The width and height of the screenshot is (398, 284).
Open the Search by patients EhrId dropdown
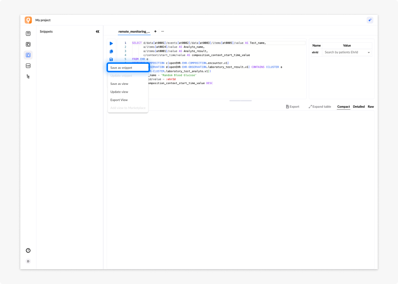pyautogui.click(x=347, y=52)
